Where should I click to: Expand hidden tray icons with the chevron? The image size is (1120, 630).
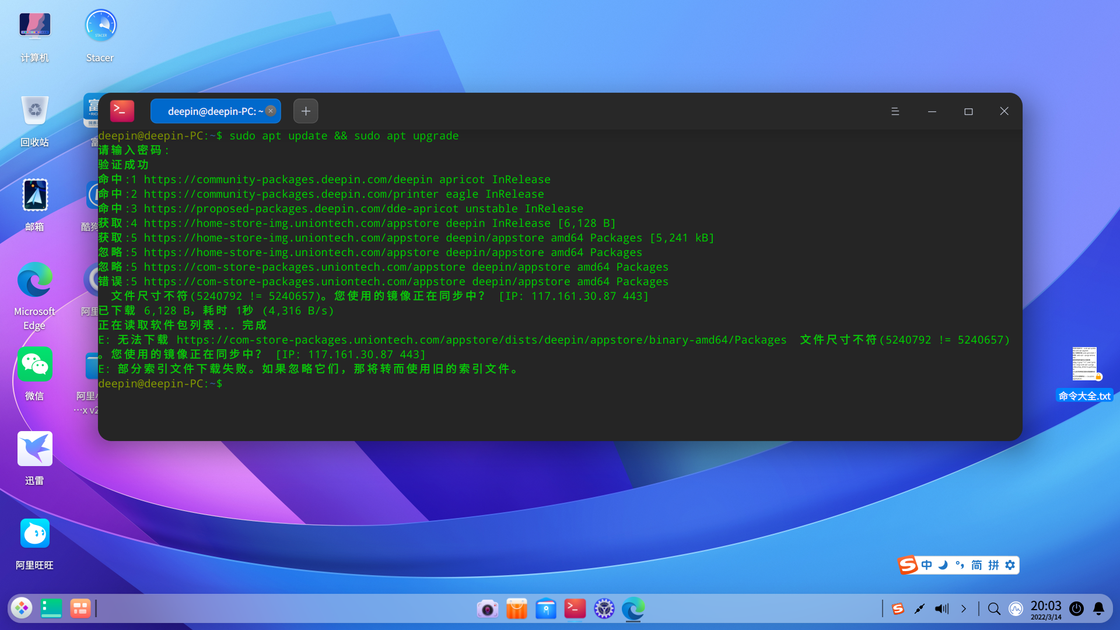(x=964, y=608)
